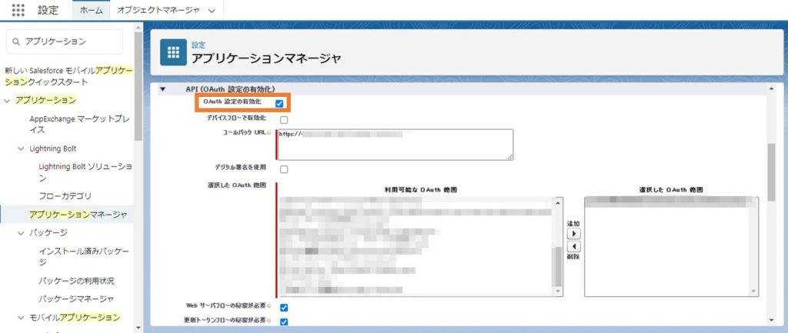Select アプリケーションマネージャ in sidebar
The height and width of the screenshot is (333, 788).
coord(78,215)
